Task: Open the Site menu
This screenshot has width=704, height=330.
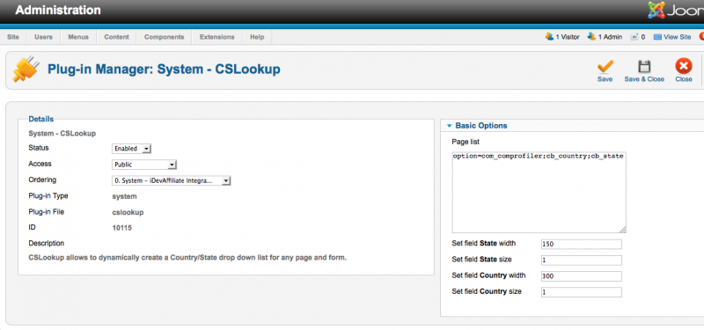Action: [13, 37]
